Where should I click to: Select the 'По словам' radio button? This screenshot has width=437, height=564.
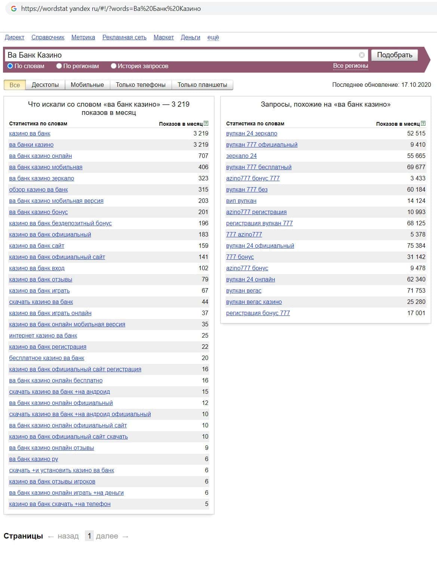[x=10, y=66]
